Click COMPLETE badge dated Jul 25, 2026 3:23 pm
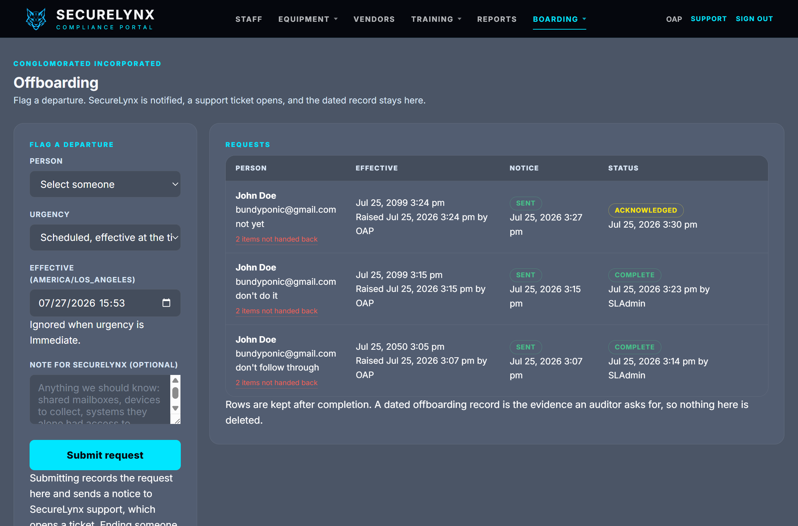 pos(635,275)
